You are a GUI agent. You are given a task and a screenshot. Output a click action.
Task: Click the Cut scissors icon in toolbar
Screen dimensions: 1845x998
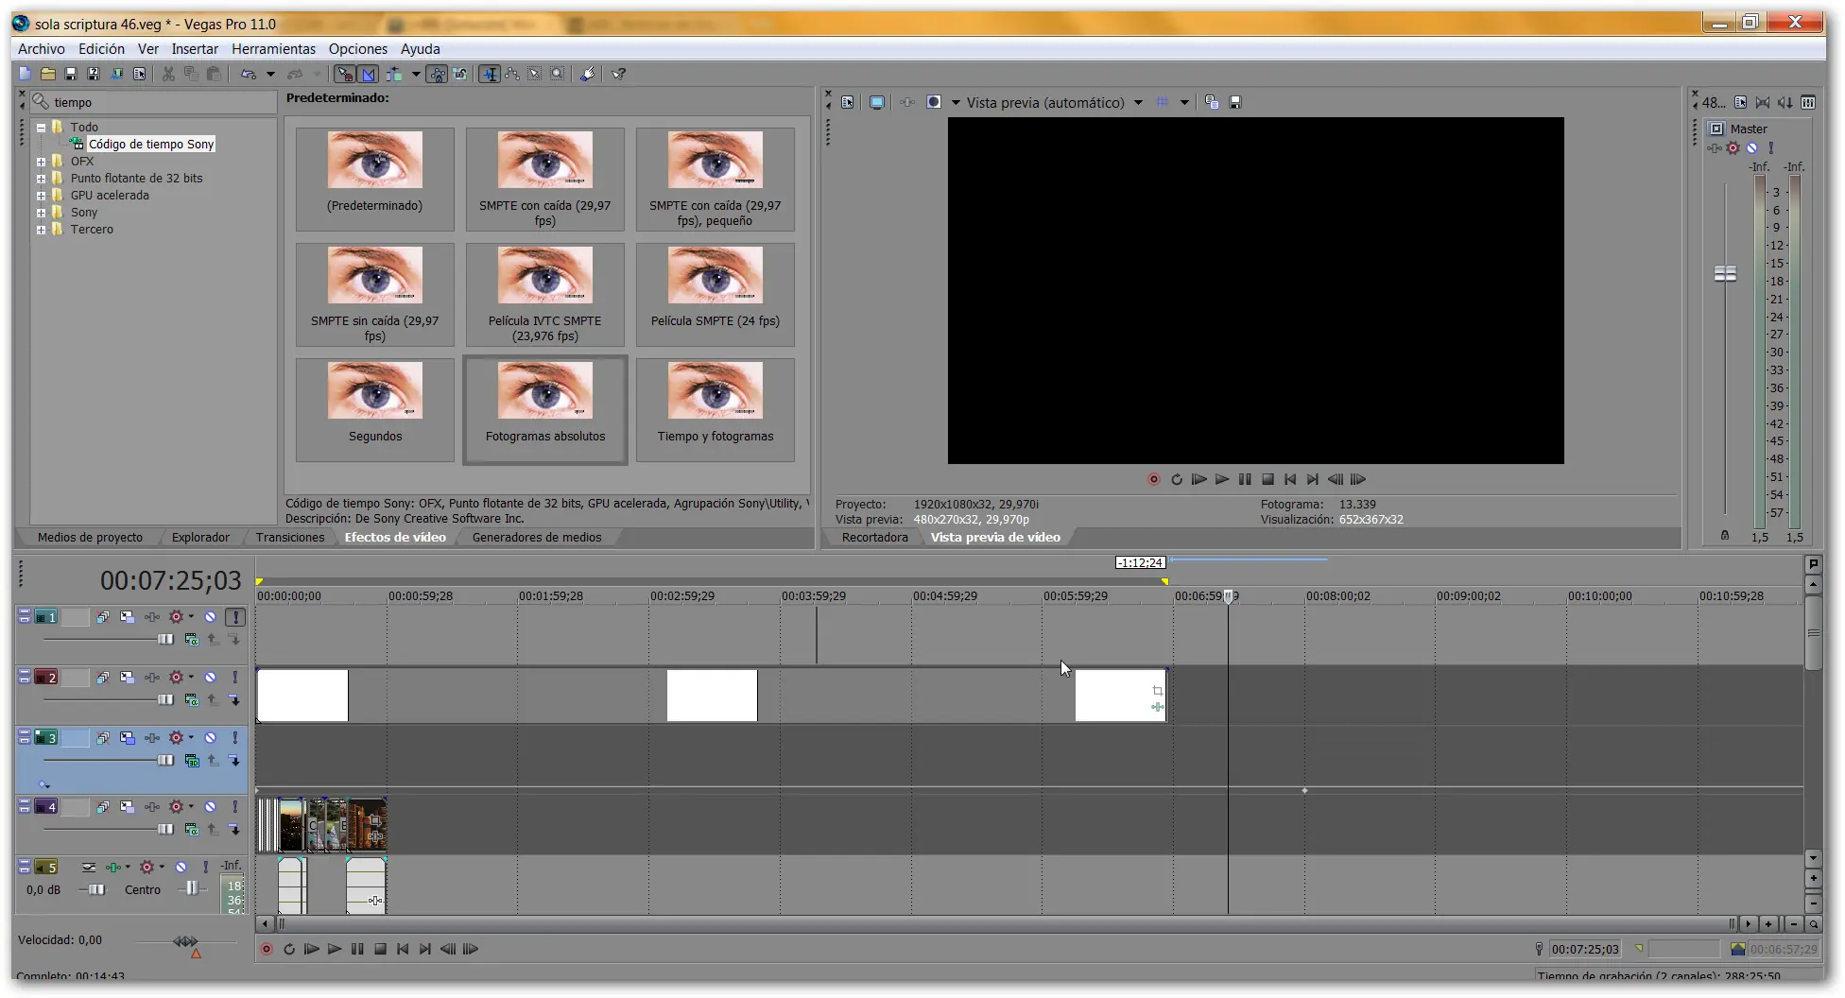(x=168, y=74)
